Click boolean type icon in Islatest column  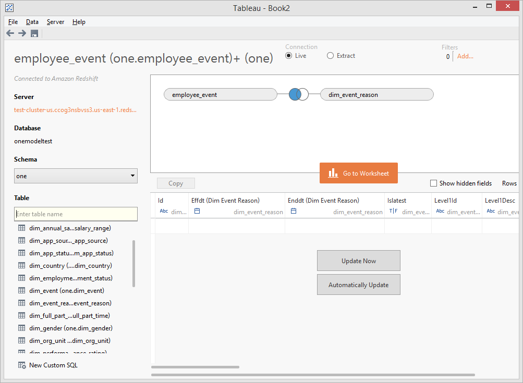click(x=393, y=211)
